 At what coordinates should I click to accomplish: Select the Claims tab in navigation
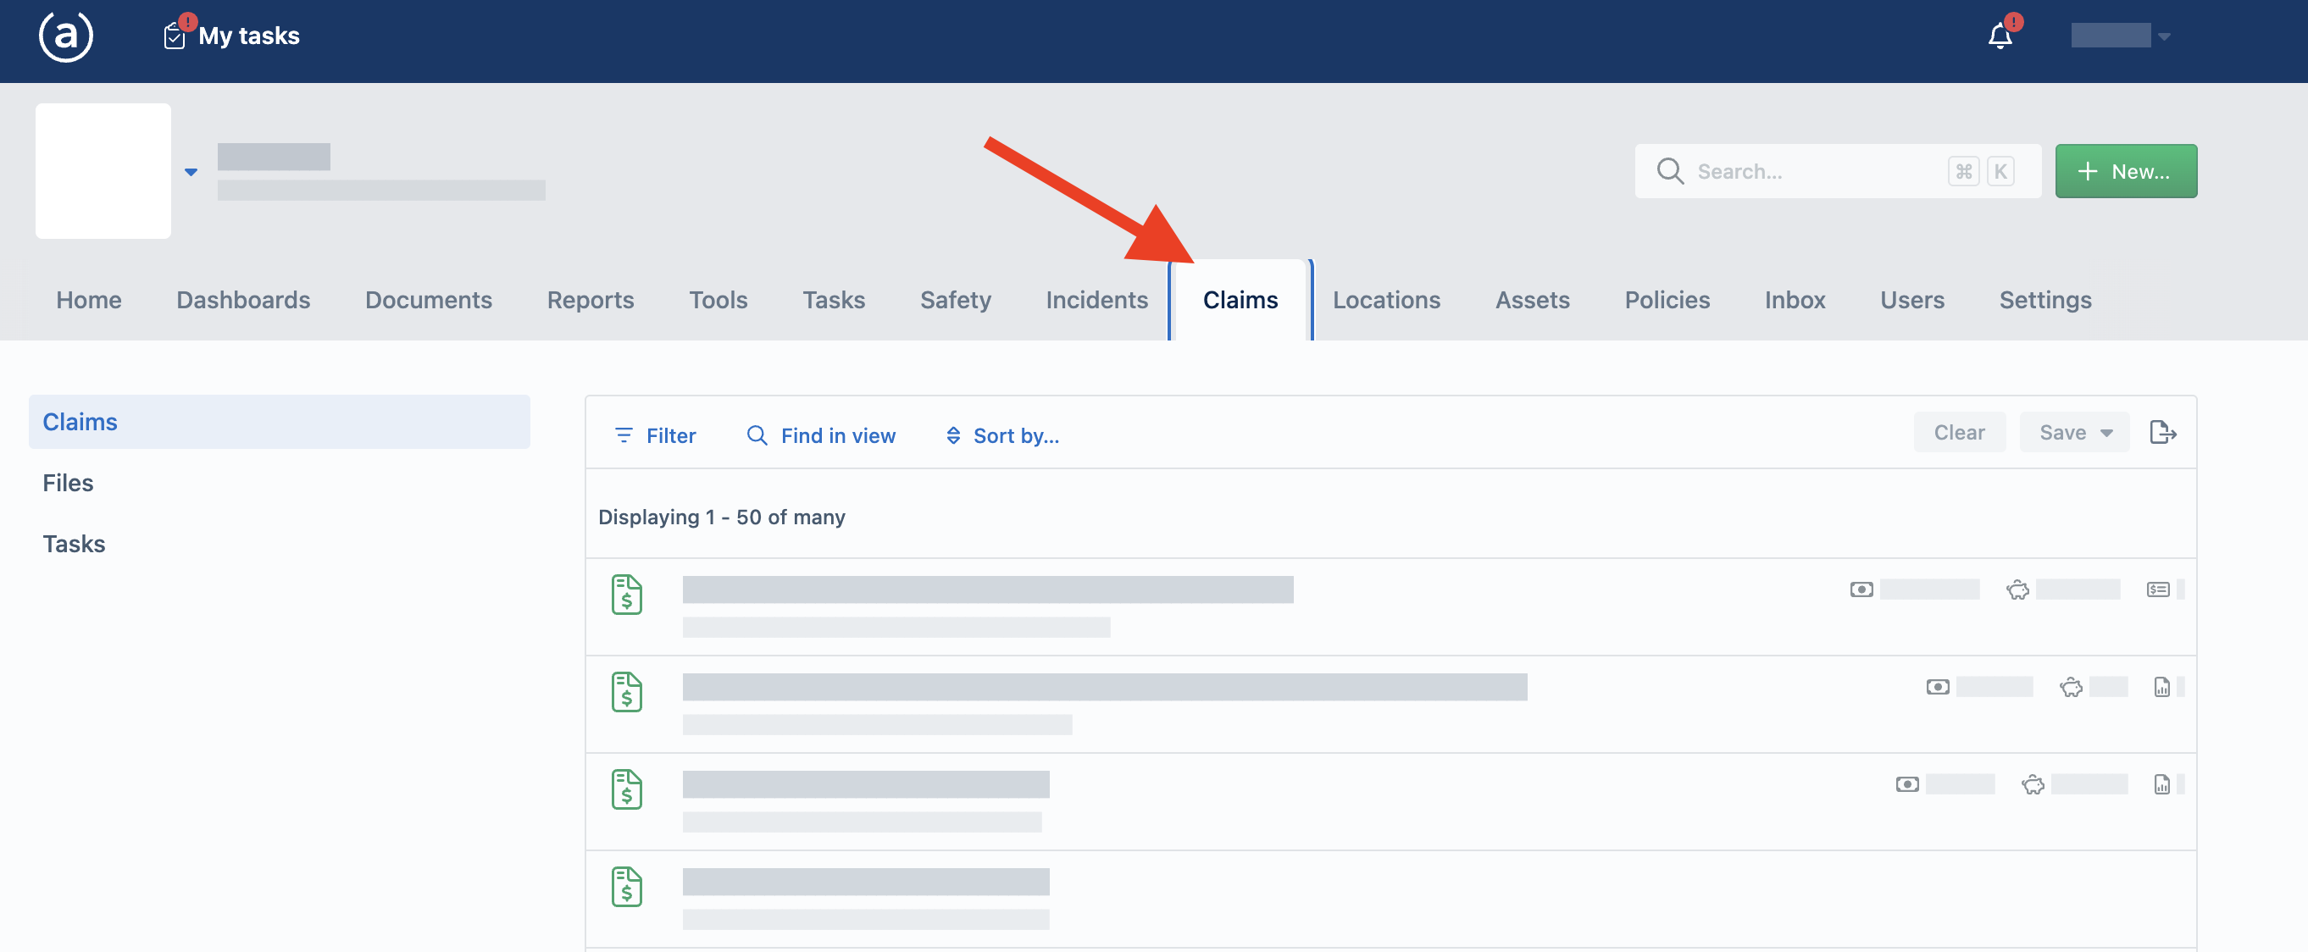click(1240, 300)
